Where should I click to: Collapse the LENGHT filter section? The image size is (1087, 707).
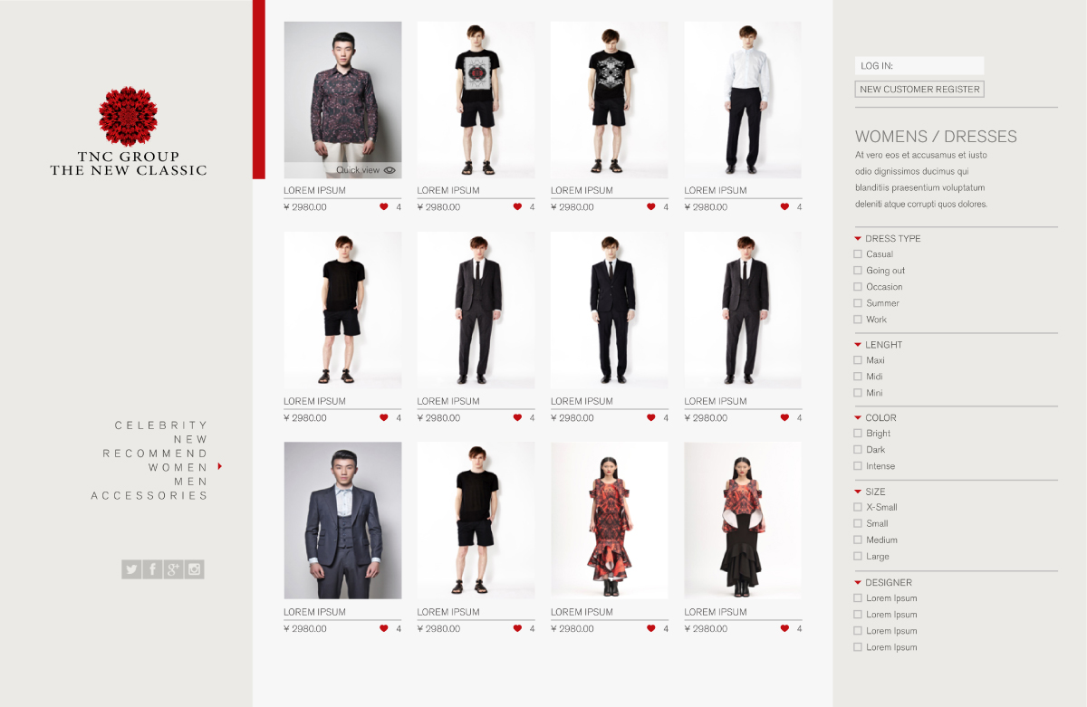pyautogui.click(x=858, y=345)
